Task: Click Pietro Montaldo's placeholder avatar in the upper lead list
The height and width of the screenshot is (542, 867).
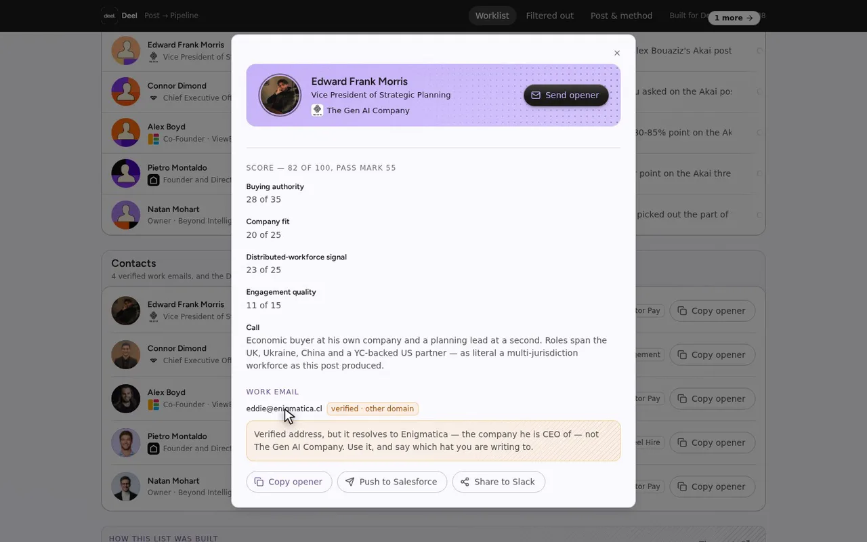Action: 126,173
